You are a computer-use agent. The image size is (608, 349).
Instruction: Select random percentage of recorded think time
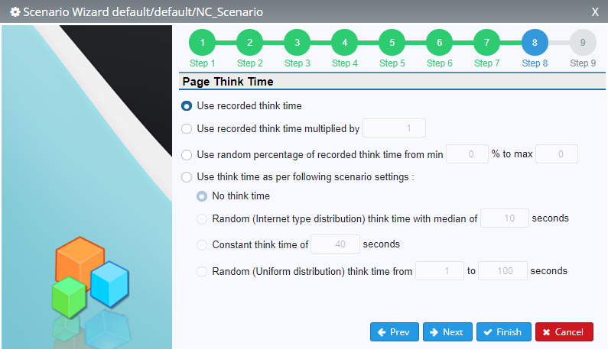187,155
